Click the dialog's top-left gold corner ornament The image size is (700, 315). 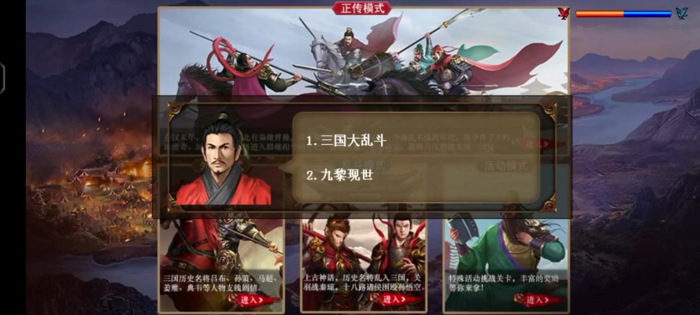[176, 111]
